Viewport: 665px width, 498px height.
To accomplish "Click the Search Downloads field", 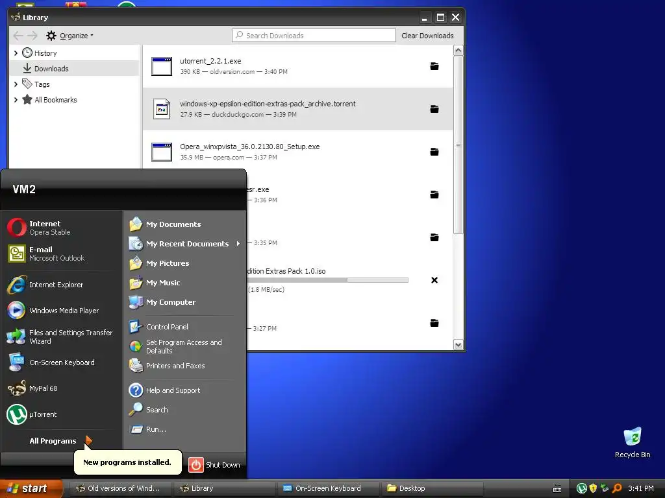I will point(314,36).
